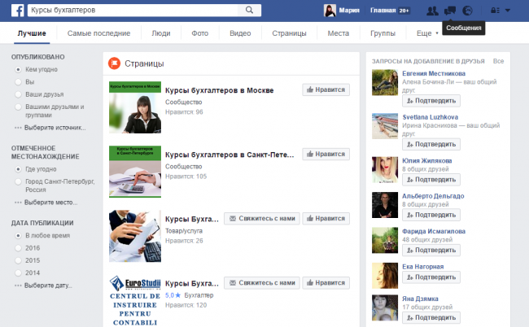Click the search magnifier button

(249, 10)
